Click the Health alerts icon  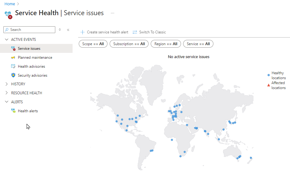13,111
